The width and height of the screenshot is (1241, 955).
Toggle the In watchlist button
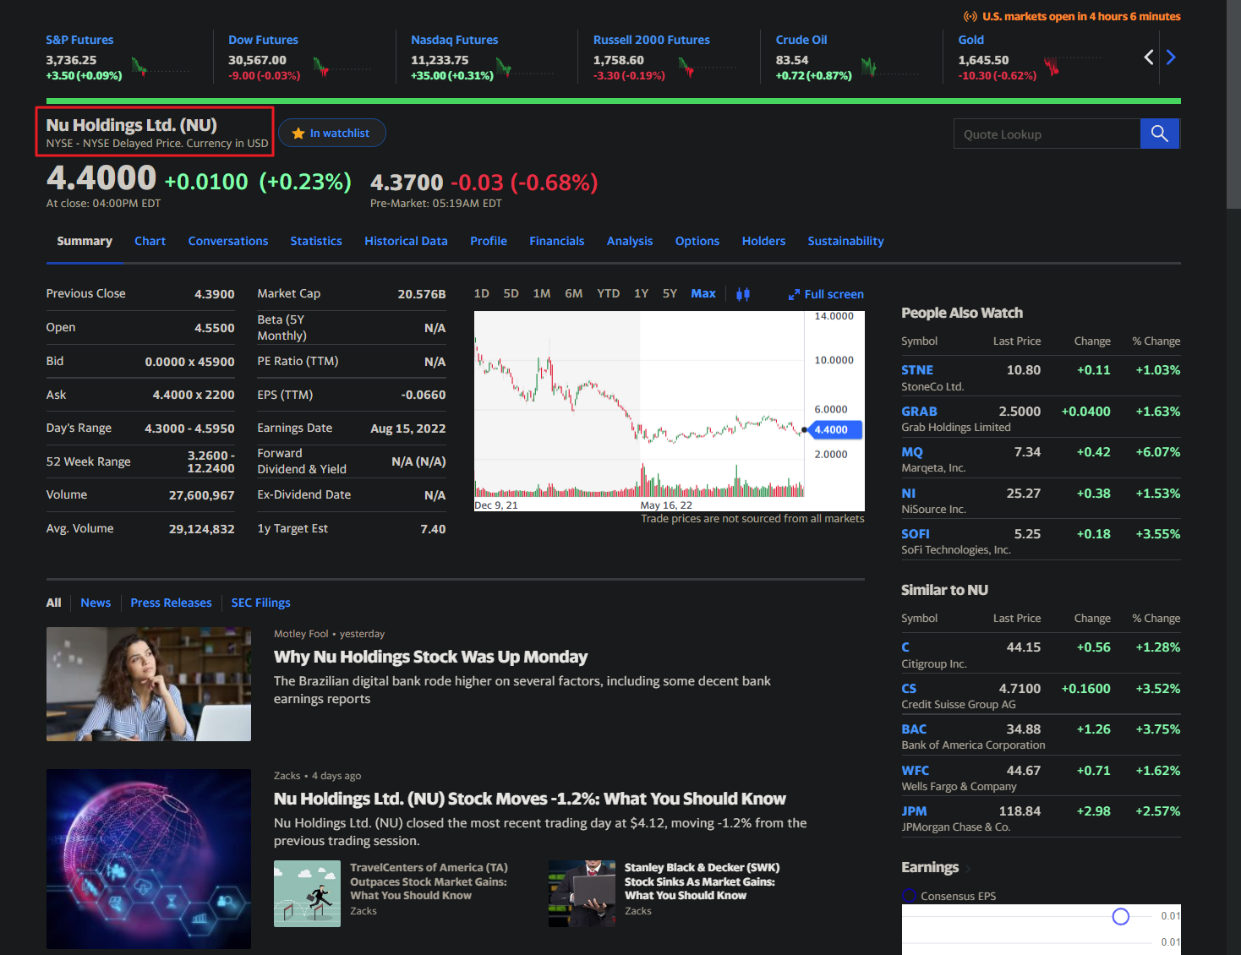coord(332,133)
